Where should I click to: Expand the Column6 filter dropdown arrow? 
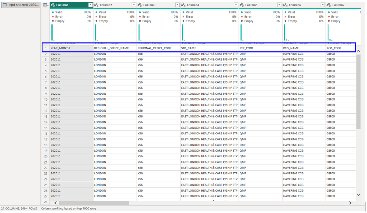point(323,5)
